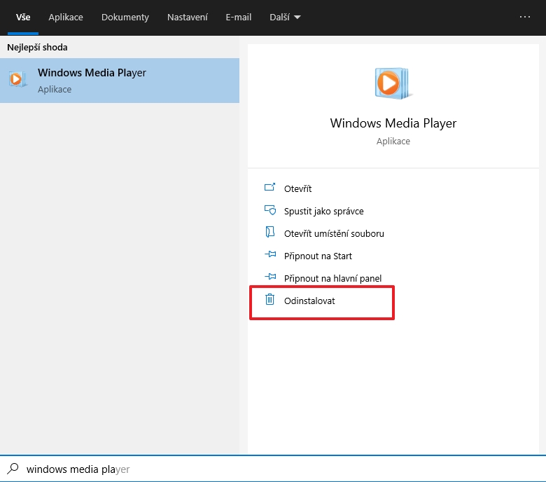546x482 pixels.
Task: Open the Aplikace search filter tab
Action: (x=66, y=17)
